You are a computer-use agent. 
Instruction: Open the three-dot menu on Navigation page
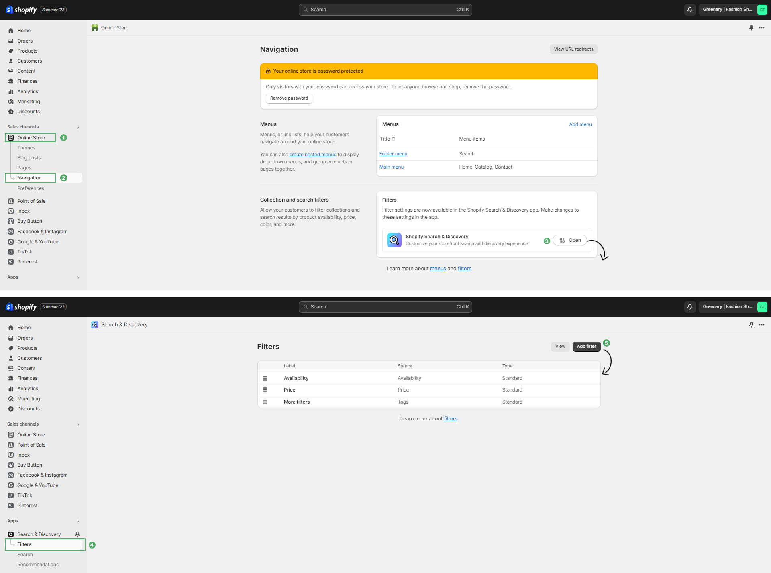coord(762,28)
